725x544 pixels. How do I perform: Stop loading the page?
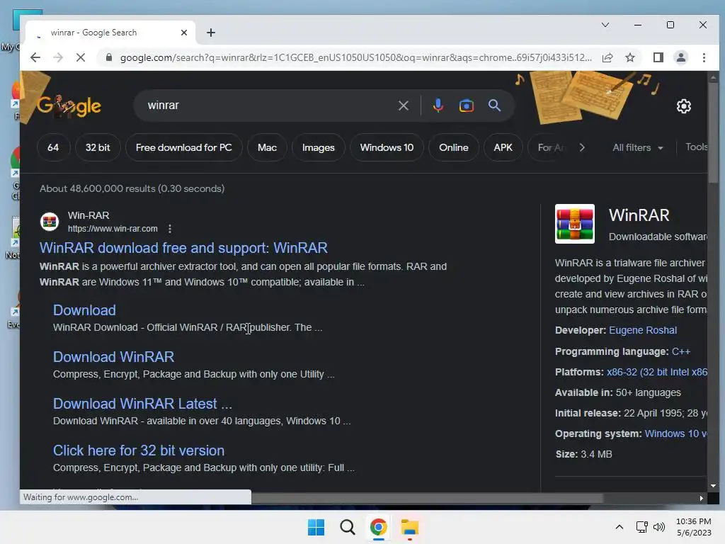pos(81,57)
